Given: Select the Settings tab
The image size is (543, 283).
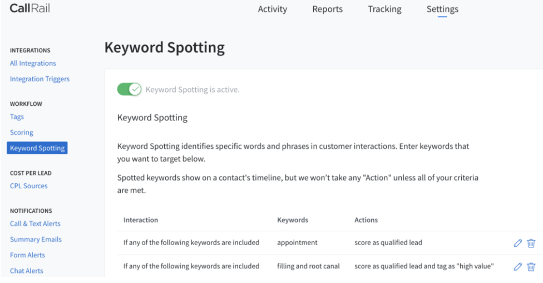Looking at the screenshot, I should coord(442,9).
